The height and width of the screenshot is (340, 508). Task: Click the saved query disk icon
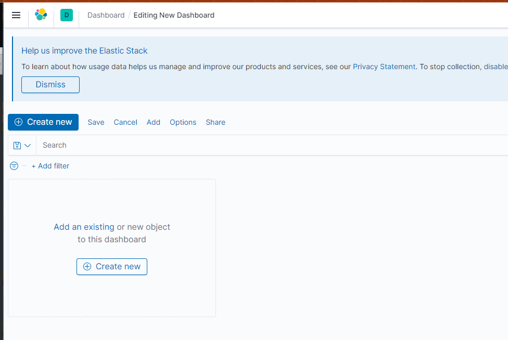(x=17, y=146)
